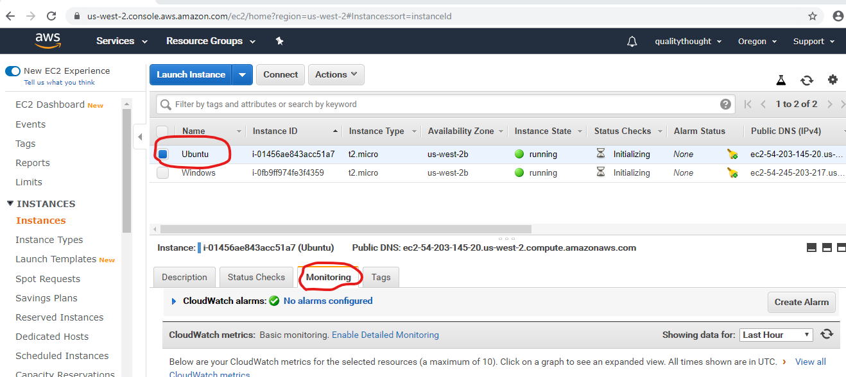Refresh the instances list
The height and width of the screenshot is (377, 846).
[807, 80]
